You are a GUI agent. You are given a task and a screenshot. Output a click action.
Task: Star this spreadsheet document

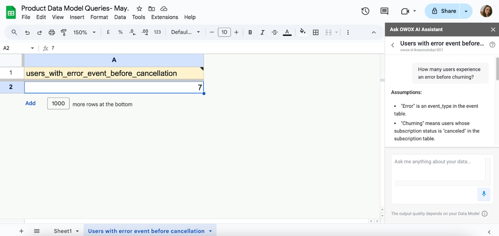pyautogui.click(x=139, y=8)
